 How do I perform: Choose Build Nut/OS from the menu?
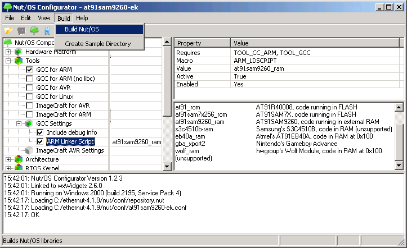coord(100,29)
